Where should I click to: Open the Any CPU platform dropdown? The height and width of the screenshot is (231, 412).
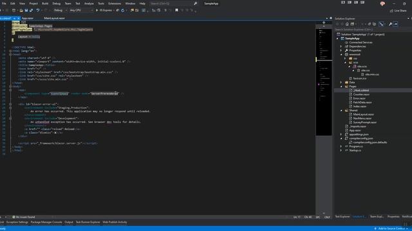(x=81, y=10)
